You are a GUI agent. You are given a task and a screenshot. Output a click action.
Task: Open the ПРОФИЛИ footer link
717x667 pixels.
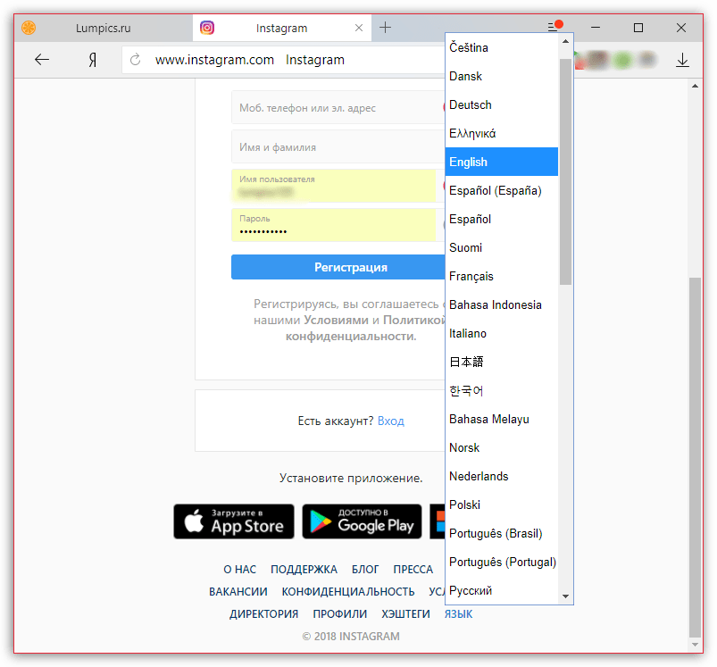[340, 614]
